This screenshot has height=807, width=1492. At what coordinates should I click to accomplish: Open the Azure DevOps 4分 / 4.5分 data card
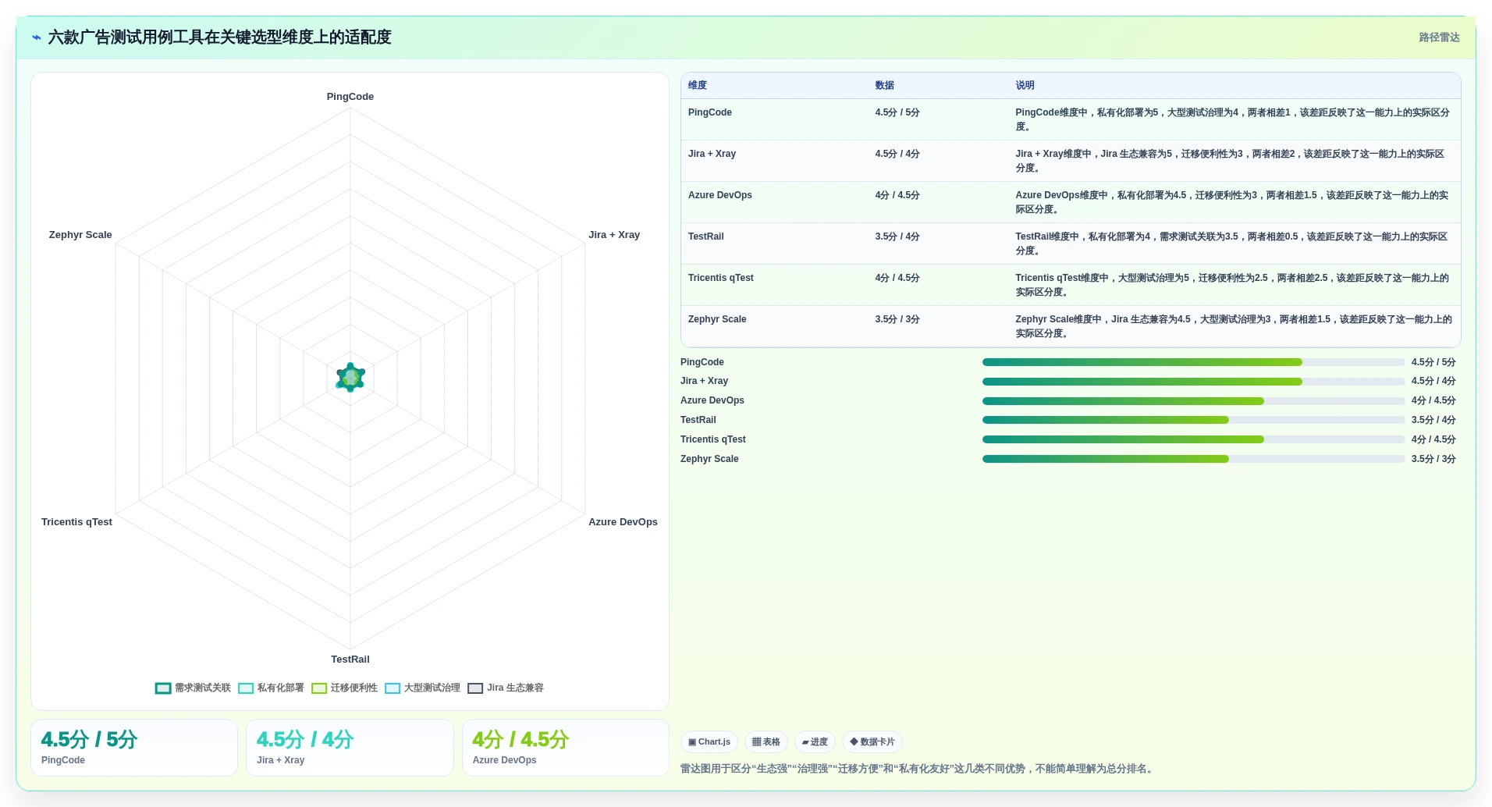pyautogui.click(x=566, y=748)
